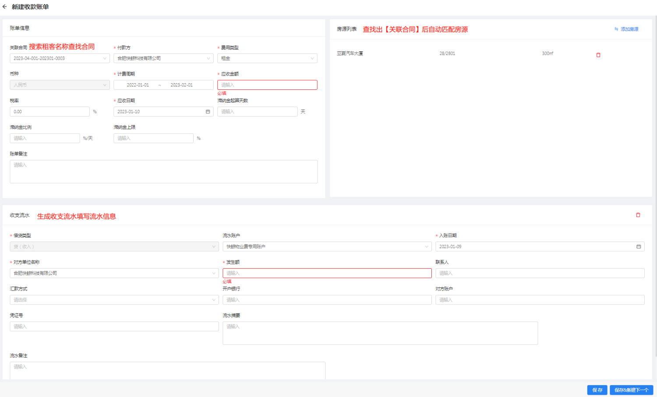The width and height of the screenshot is (657, 397).
Task: Focus the 滞纳金上限 input
Action: click(x=153, y=138)
